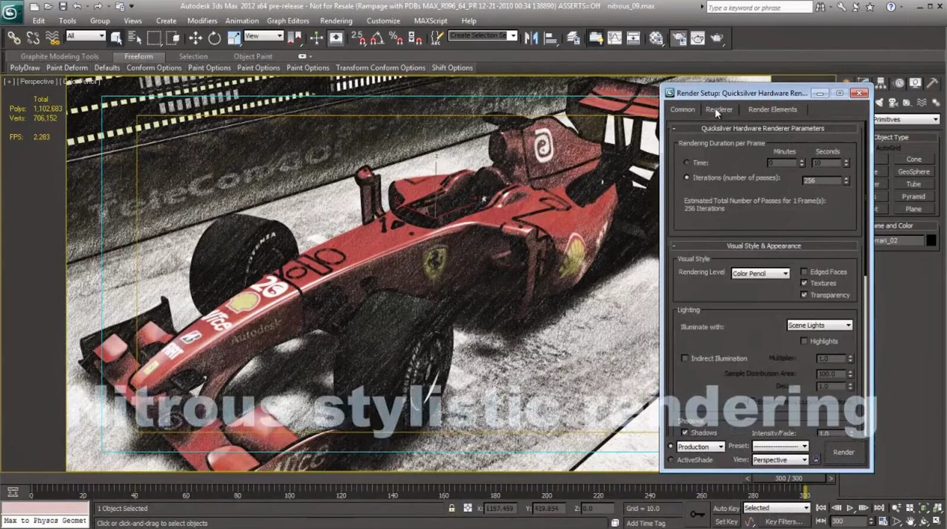
Task: Select the Time radio button in Render Setup
Action: click(687, 162)
